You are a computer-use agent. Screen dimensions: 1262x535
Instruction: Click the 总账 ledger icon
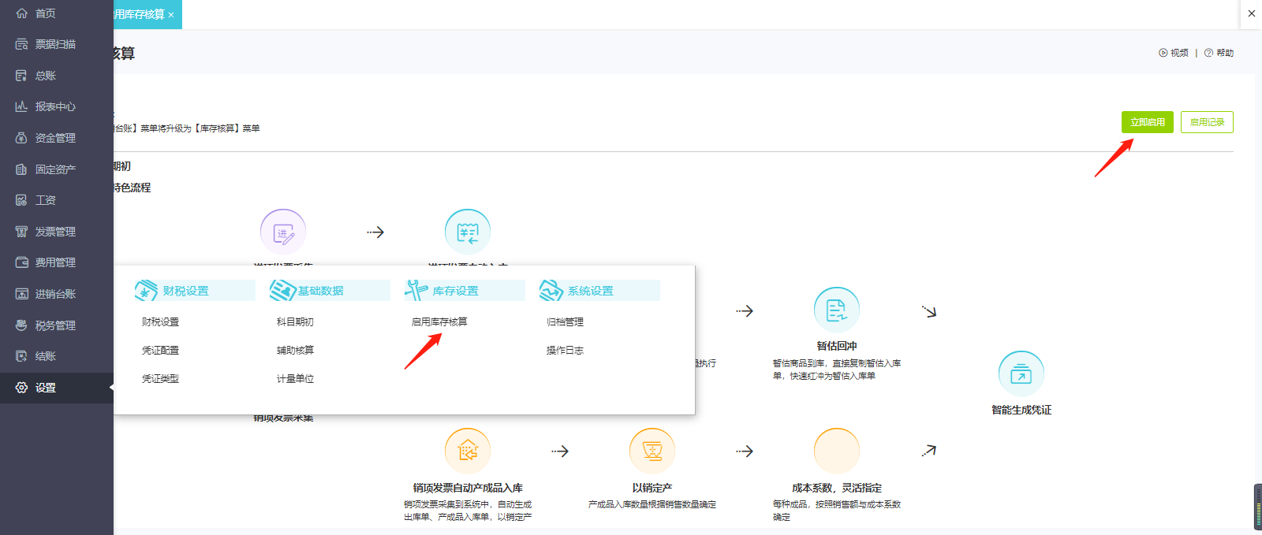pyautogui.click(x=21, y=76)
